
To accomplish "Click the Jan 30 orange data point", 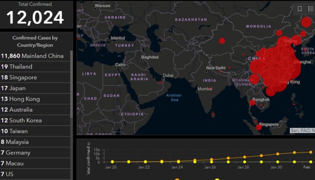I will 278,154.
